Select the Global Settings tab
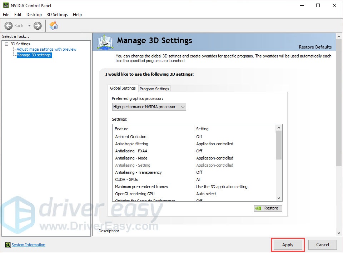 (x=123, y=88)
